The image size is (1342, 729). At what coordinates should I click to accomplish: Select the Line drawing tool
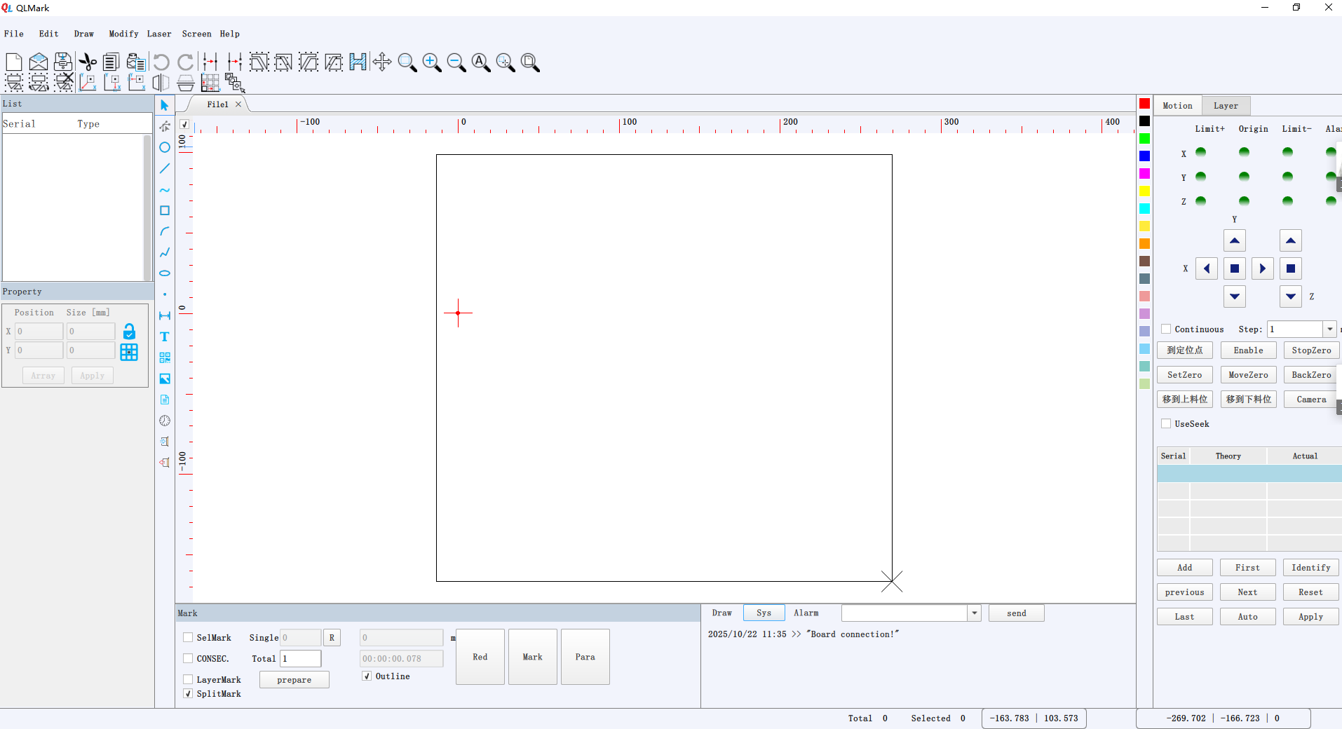coord(164,168)
